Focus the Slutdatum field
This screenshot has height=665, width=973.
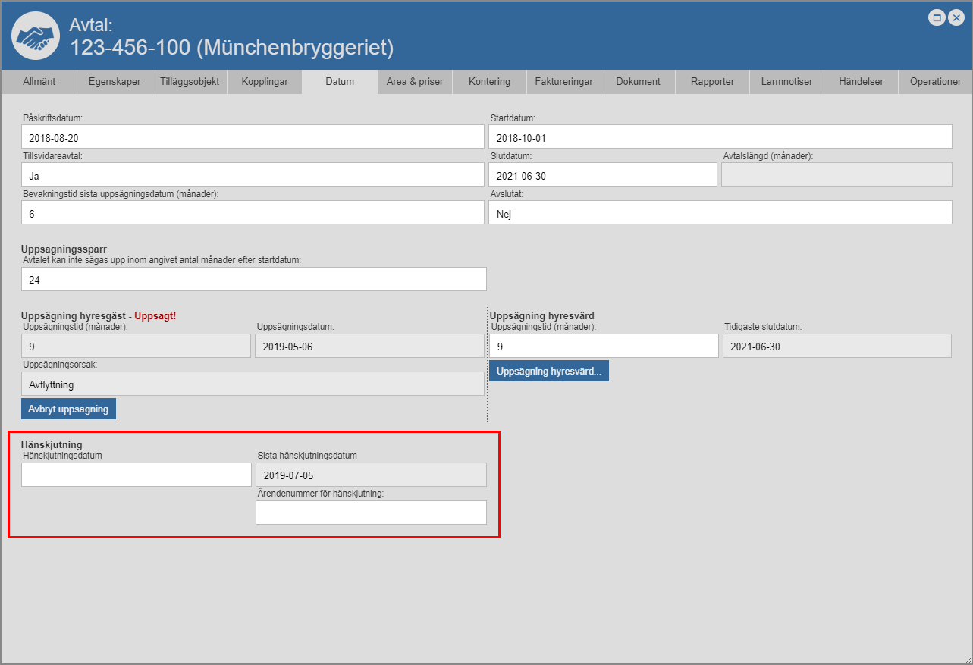[x=602, y=175]
